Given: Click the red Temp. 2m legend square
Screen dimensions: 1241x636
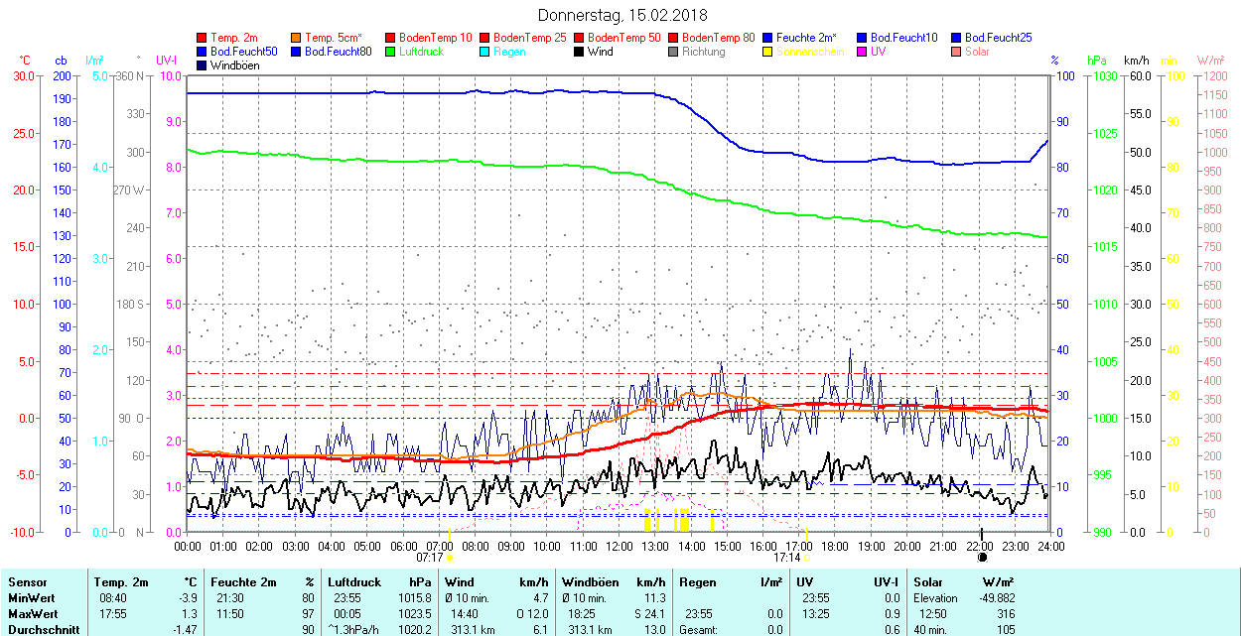Looking at the screenshot, I should 203,38.
